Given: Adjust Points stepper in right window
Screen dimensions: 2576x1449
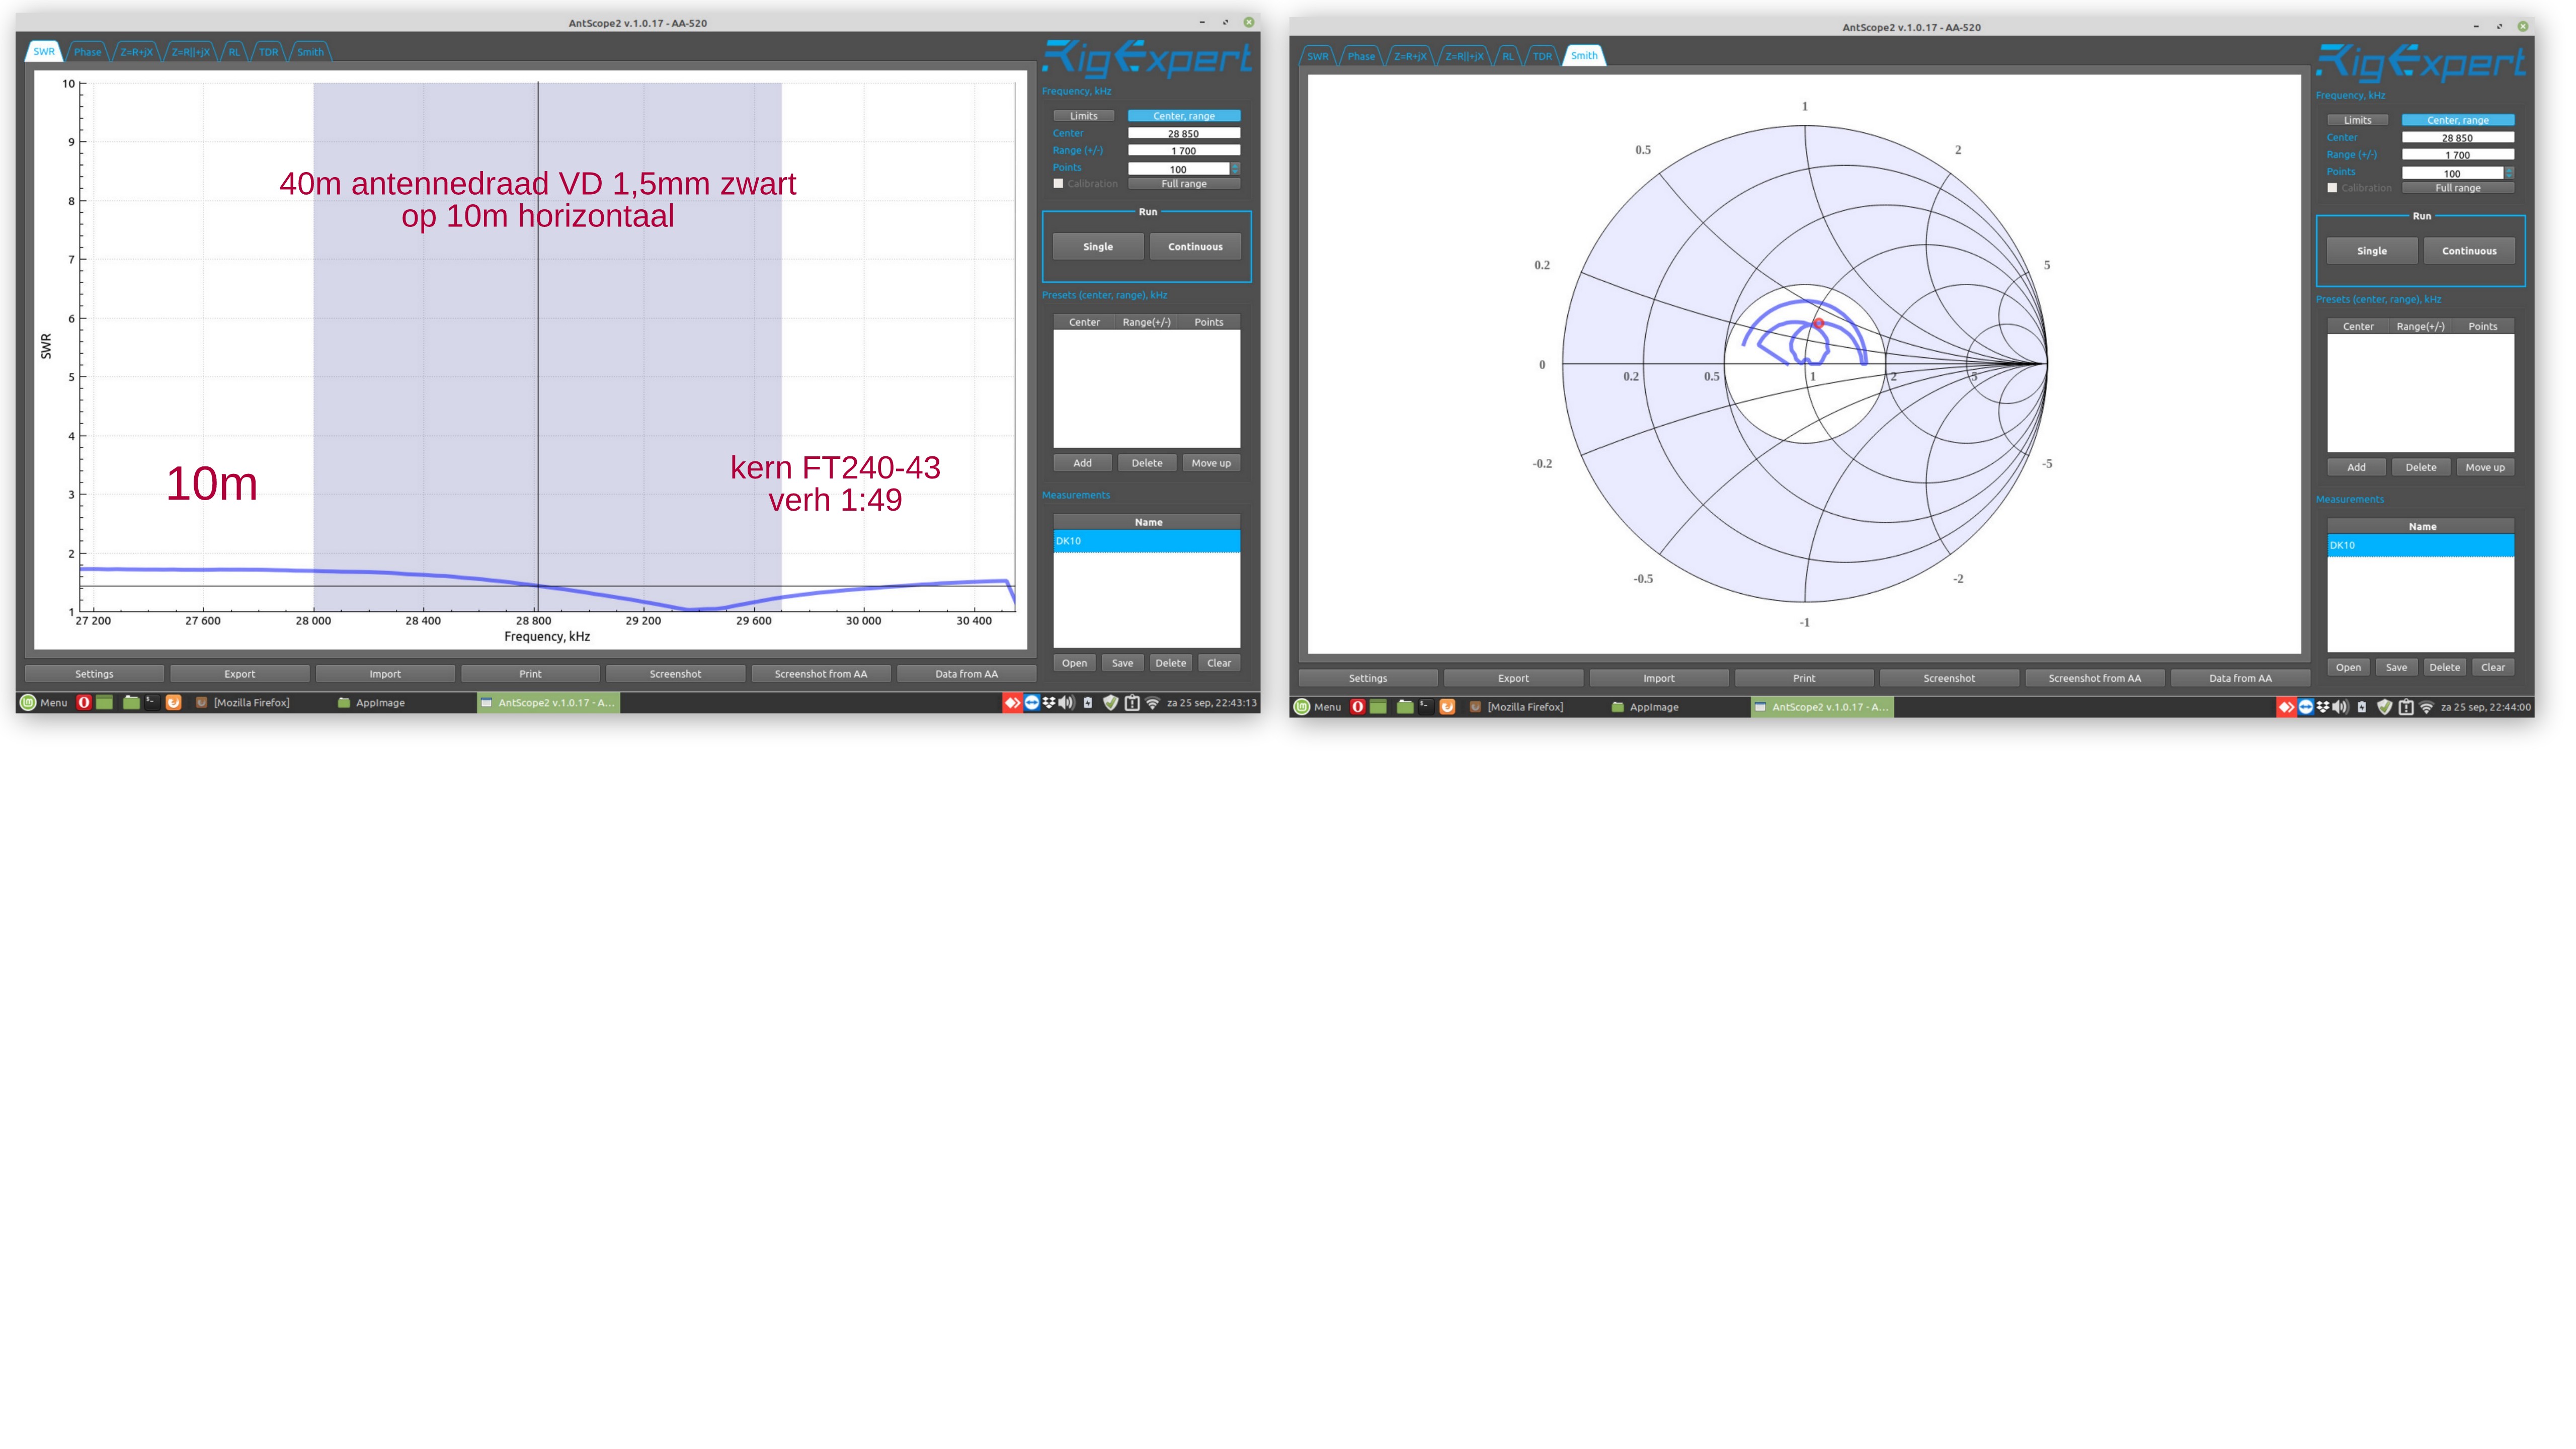Looking at the screenshot, I should 2509,173.
